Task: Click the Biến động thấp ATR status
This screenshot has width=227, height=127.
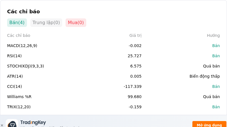Action: coord(205,76)
